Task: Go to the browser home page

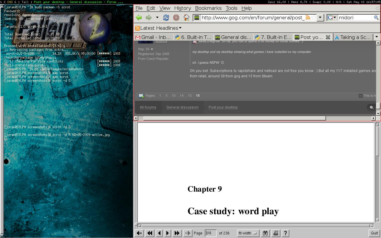Action: [186, 18]
